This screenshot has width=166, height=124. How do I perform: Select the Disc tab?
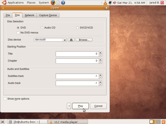pos(17,15)
